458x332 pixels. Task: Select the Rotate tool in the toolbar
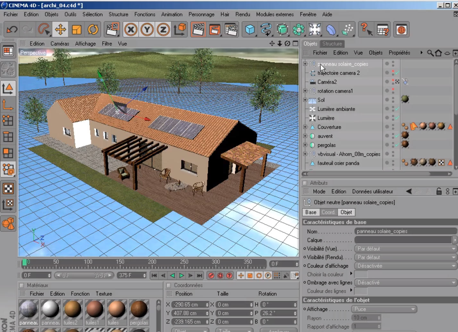point(93,29)
